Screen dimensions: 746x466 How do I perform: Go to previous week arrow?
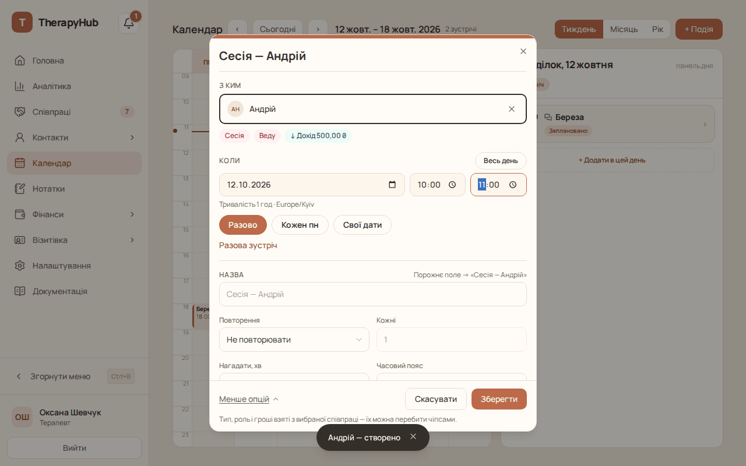tap(237, 29)
